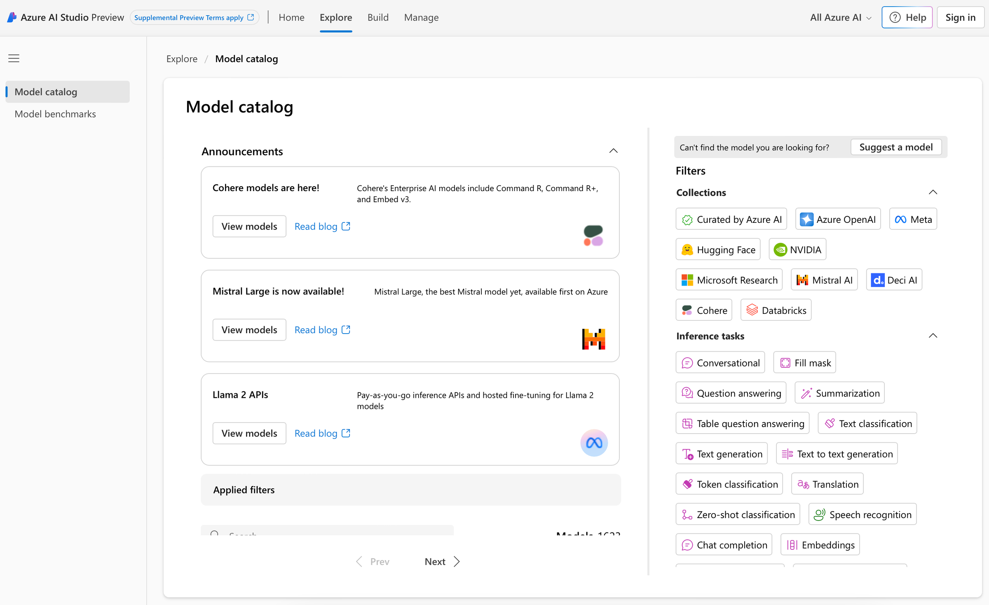Collapse the Collections filter section
Viewport: 989px width, 605px height.
pyautogui.click(x=933, y=192)
